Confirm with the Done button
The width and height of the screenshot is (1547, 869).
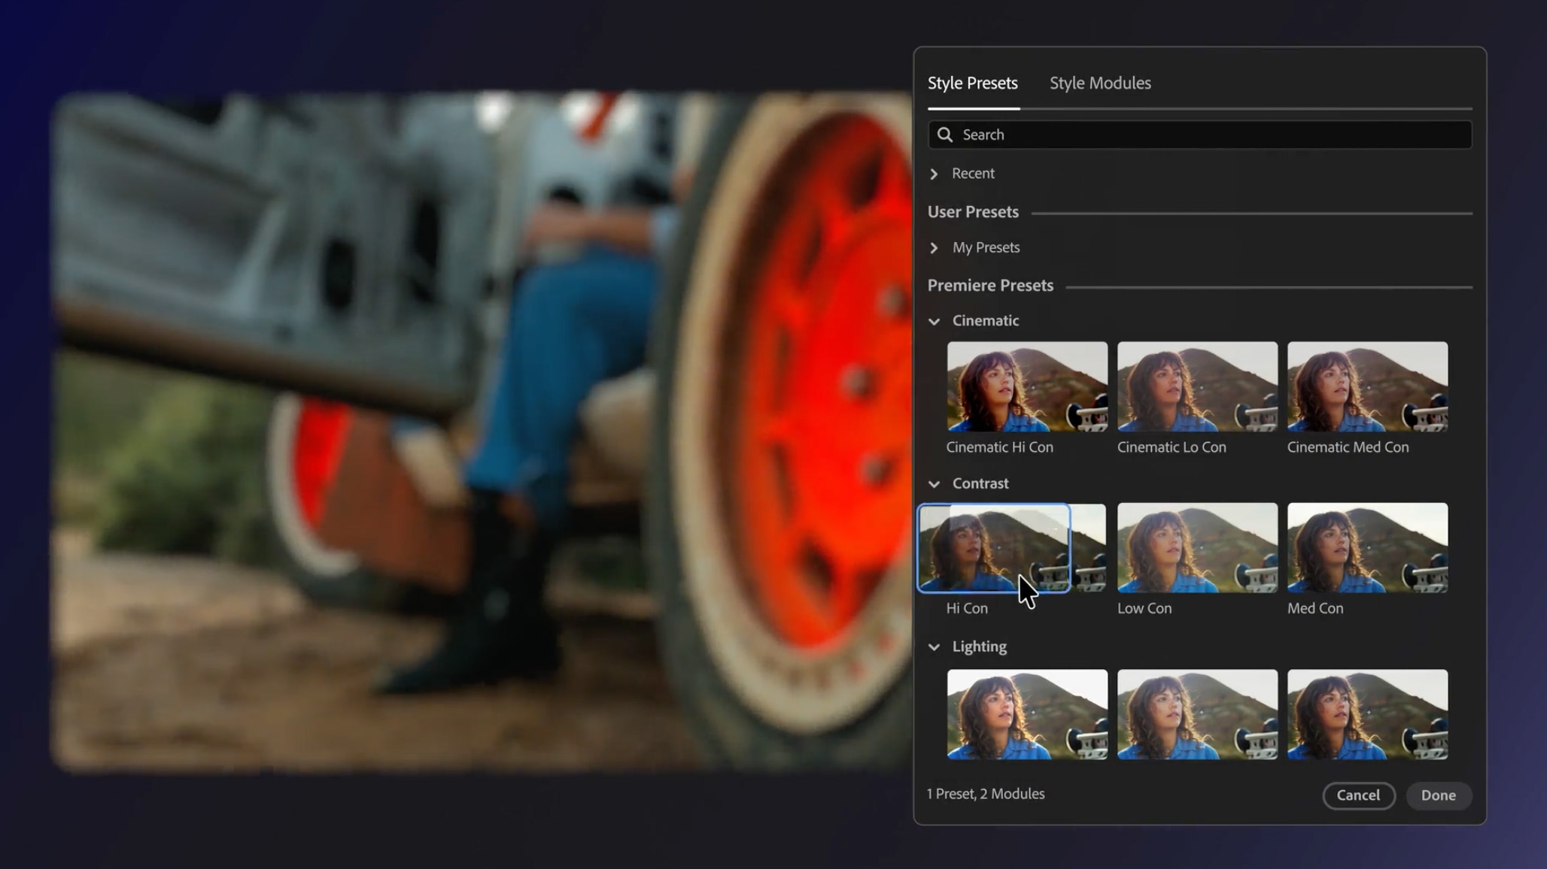(x=1438, y=795)
